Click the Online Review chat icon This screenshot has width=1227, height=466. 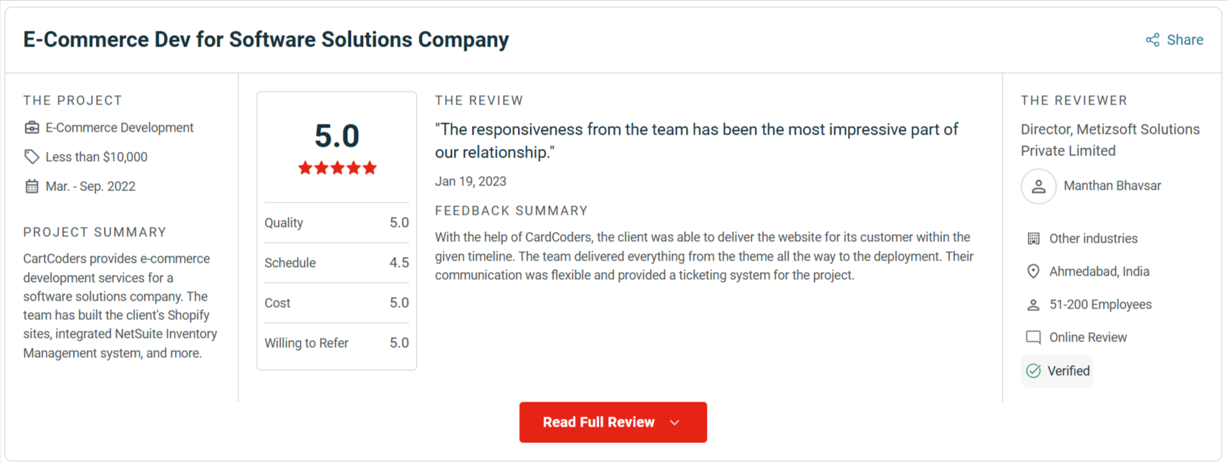[x=1033, y=337]
